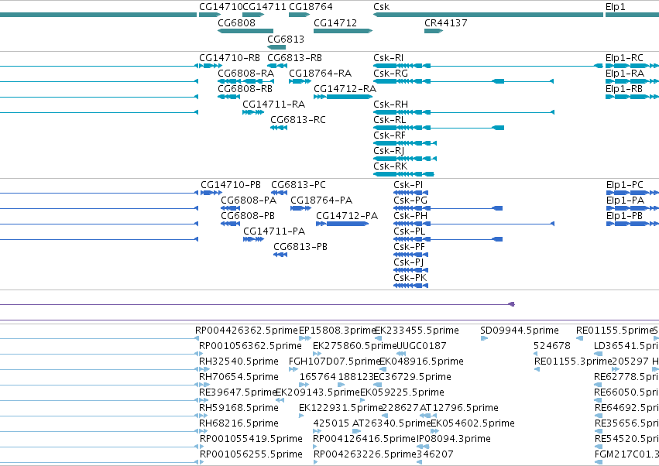Click the EP15808.3prime EST label
Screen dimensions: 659x466
click(x=337, y=331)
